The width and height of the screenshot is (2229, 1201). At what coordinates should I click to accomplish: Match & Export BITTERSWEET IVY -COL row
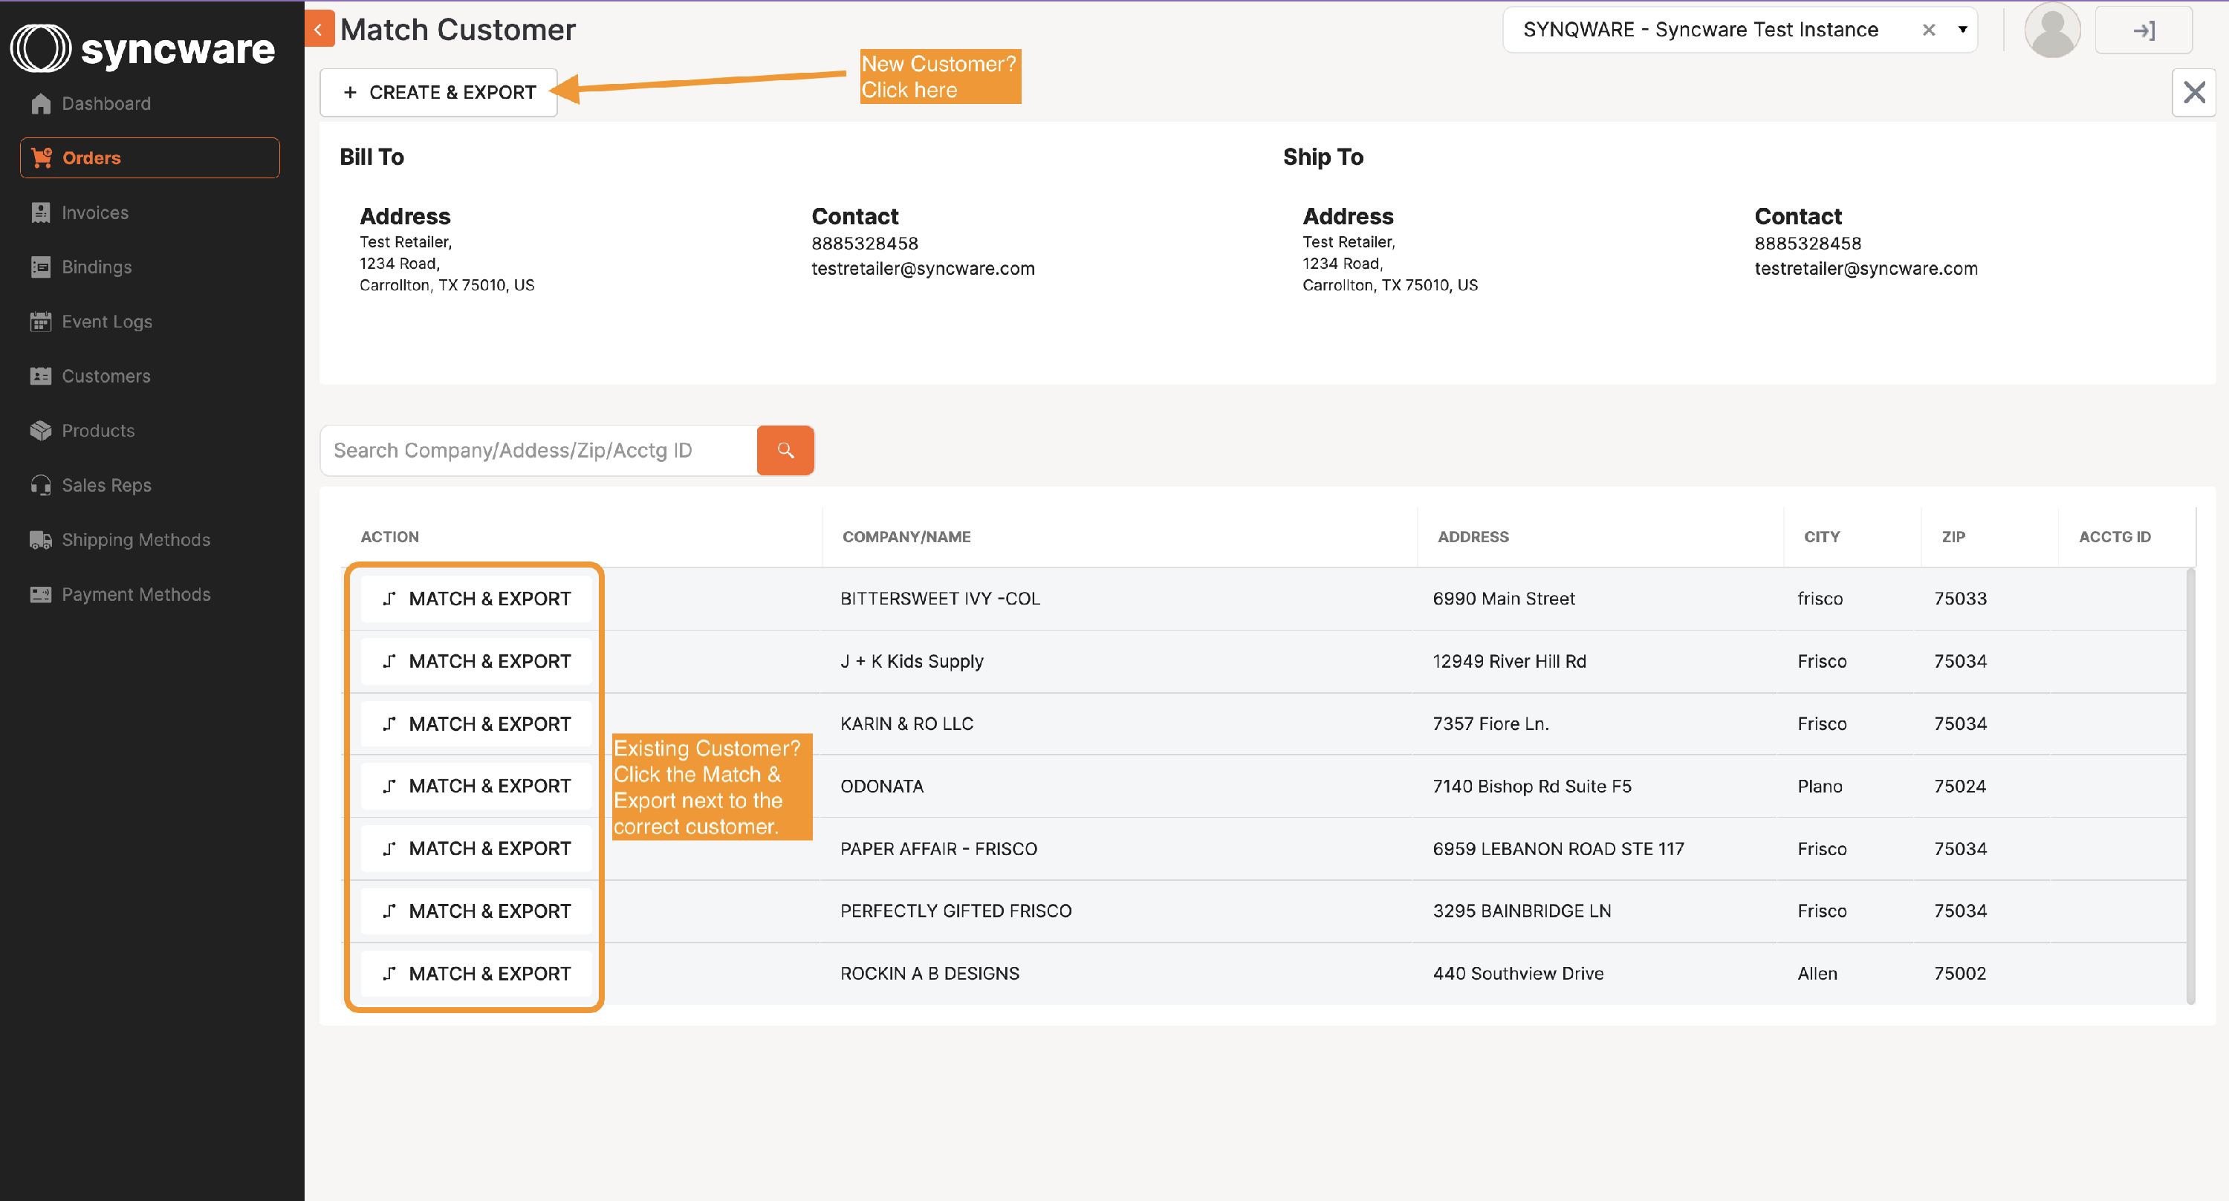[476, 599]
